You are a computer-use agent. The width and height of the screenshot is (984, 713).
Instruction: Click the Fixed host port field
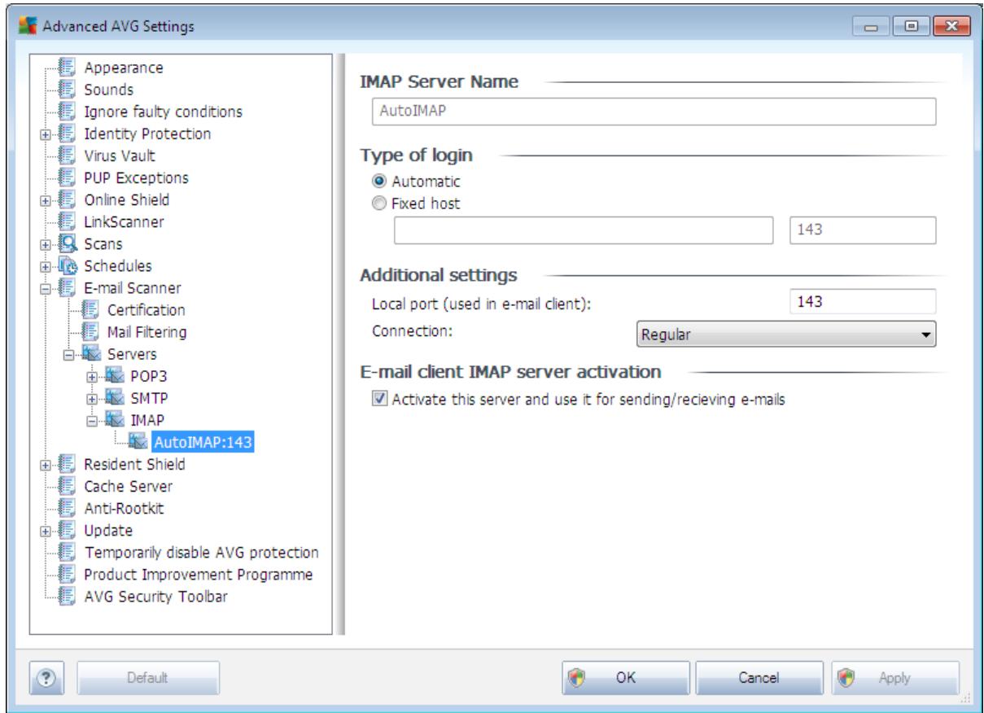click(x=863, y=230)
